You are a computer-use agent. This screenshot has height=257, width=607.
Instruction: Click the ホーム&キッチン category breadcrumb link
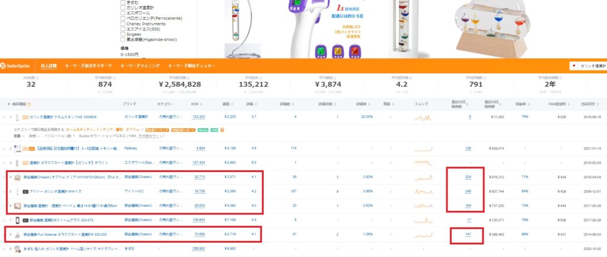[79, 130]
